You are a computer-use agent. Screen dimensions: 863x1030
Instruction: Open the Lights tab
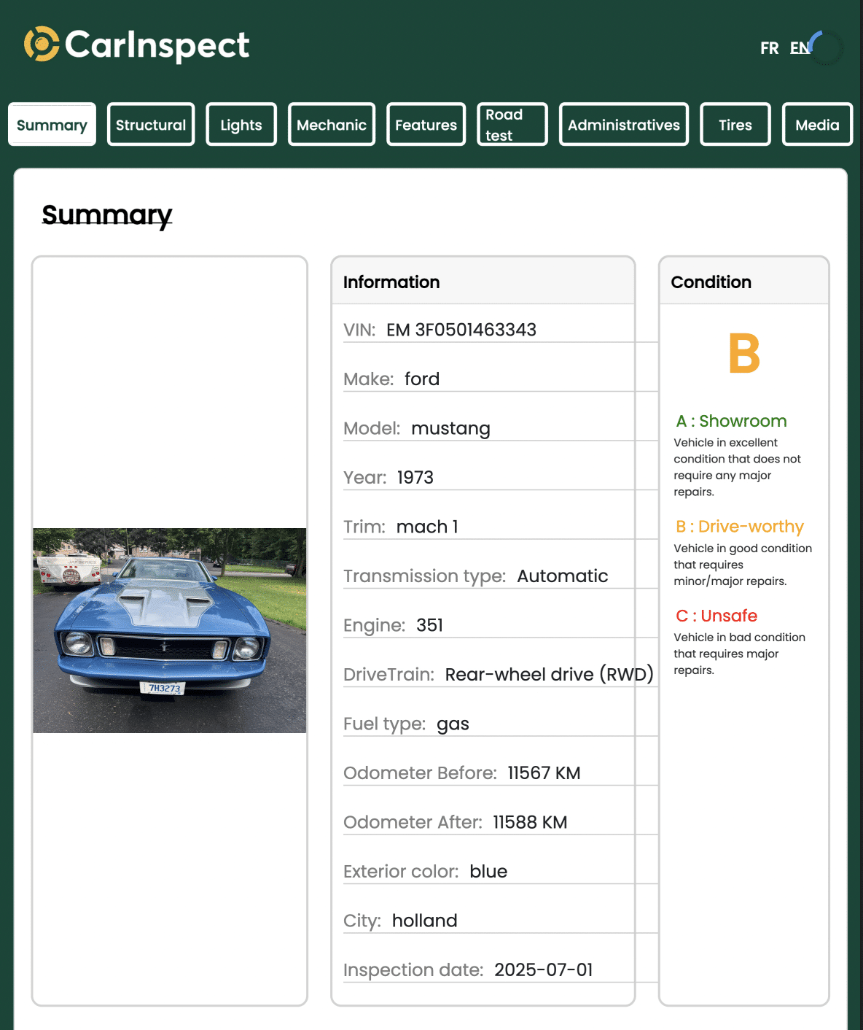pyautogui.click(x=241, y=125)
